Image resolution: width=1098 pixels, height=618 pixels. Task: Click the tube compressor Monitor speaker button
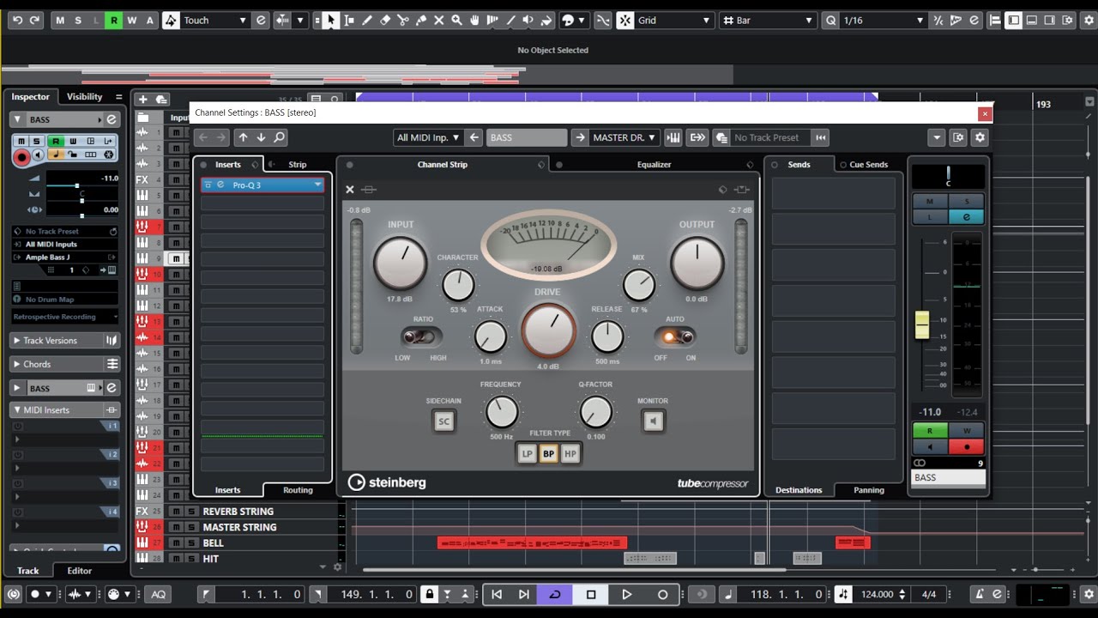653,421
